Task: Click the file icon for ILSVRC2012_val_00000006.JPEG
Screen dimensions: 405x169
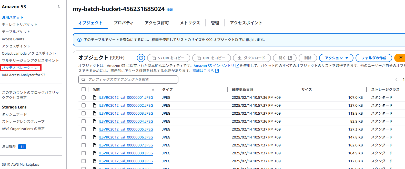Action: (x=95, y=137)
